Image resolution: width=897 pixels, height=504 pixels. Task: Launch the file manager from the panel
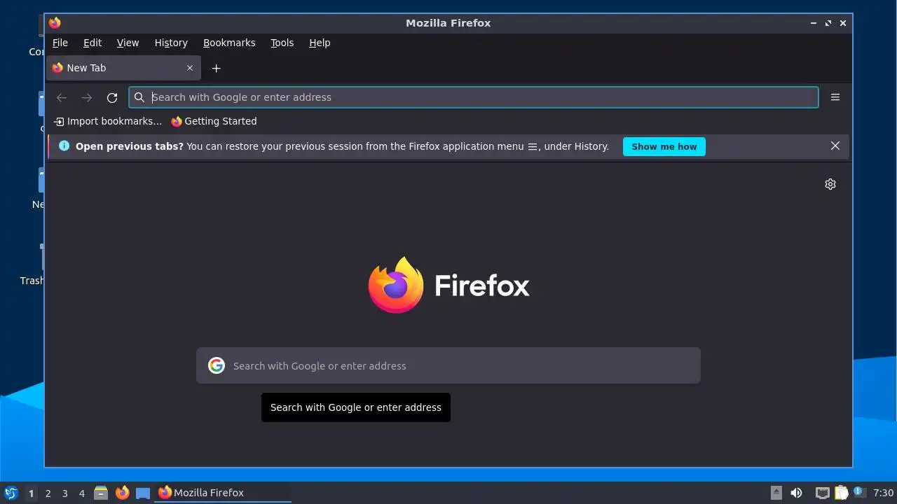pyautogui.click(x=101, y=493)
